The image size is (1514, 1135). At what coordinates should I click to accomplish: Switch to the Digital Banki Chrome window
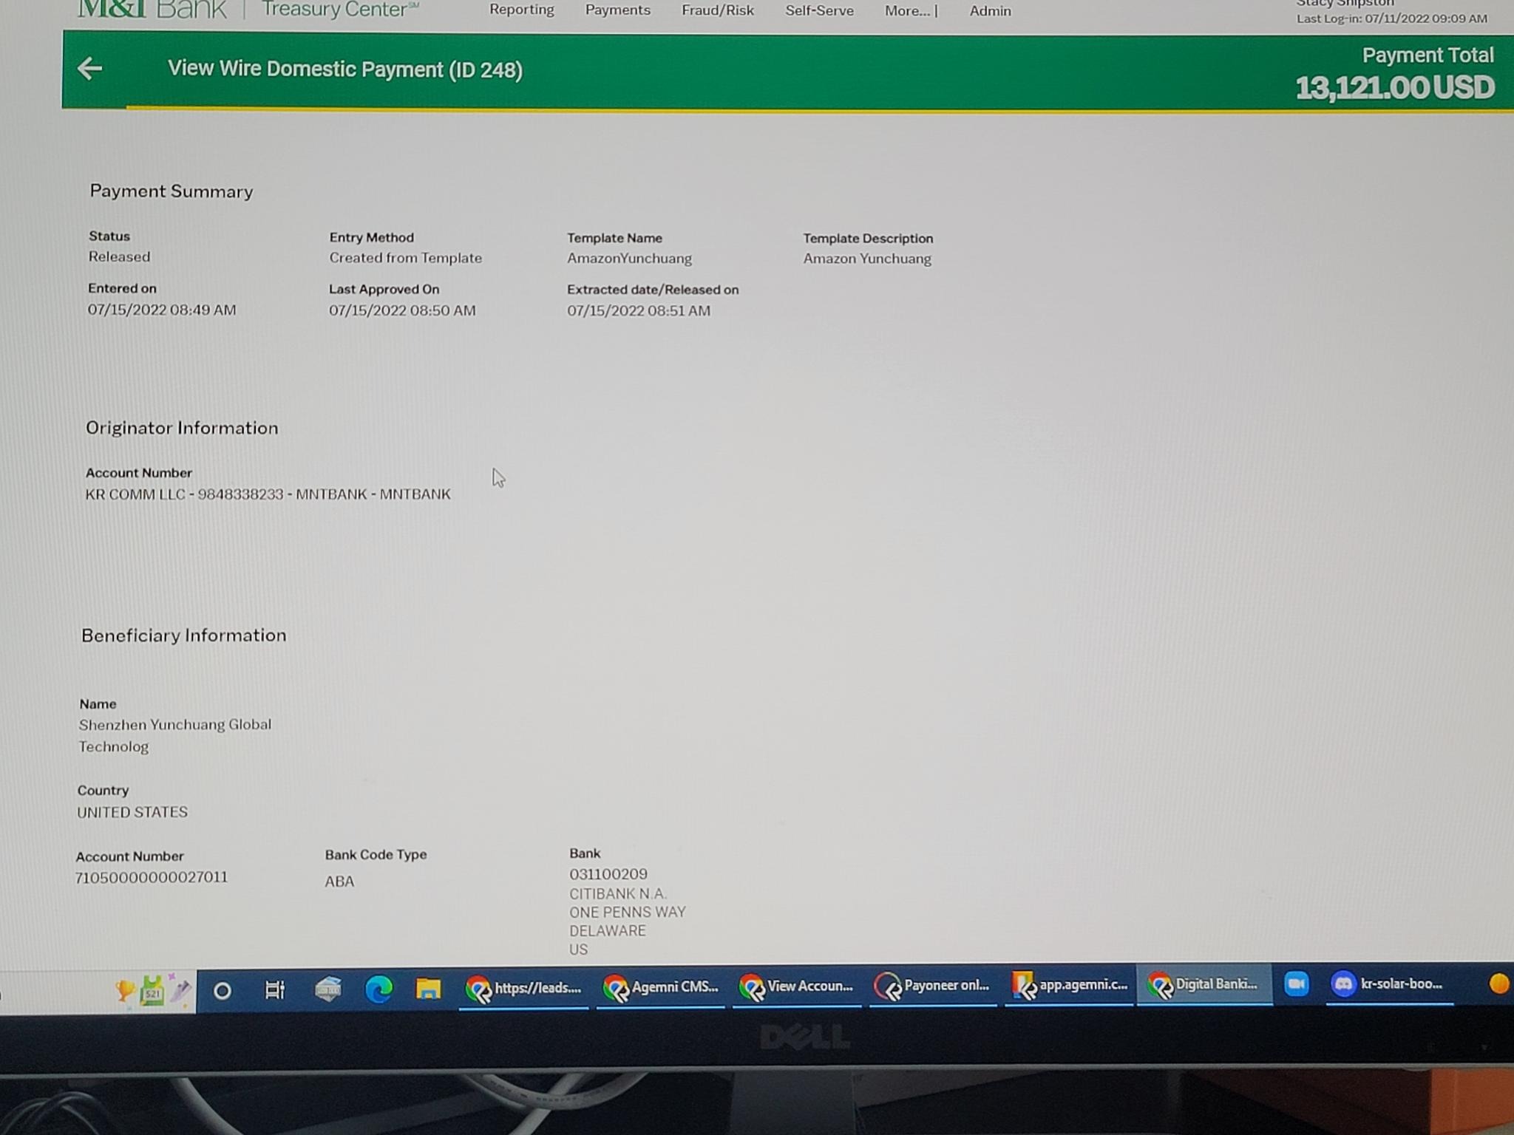[x=1204, y=984]
